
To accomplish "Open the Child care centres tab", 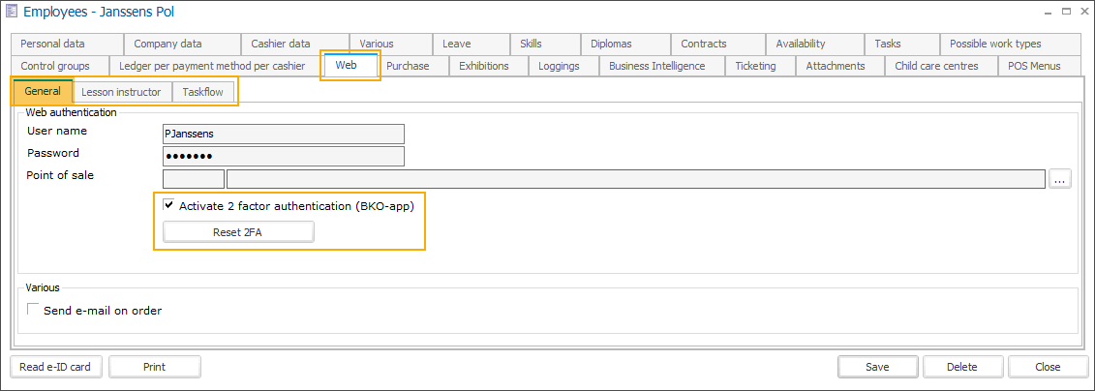I will [936, 66].
